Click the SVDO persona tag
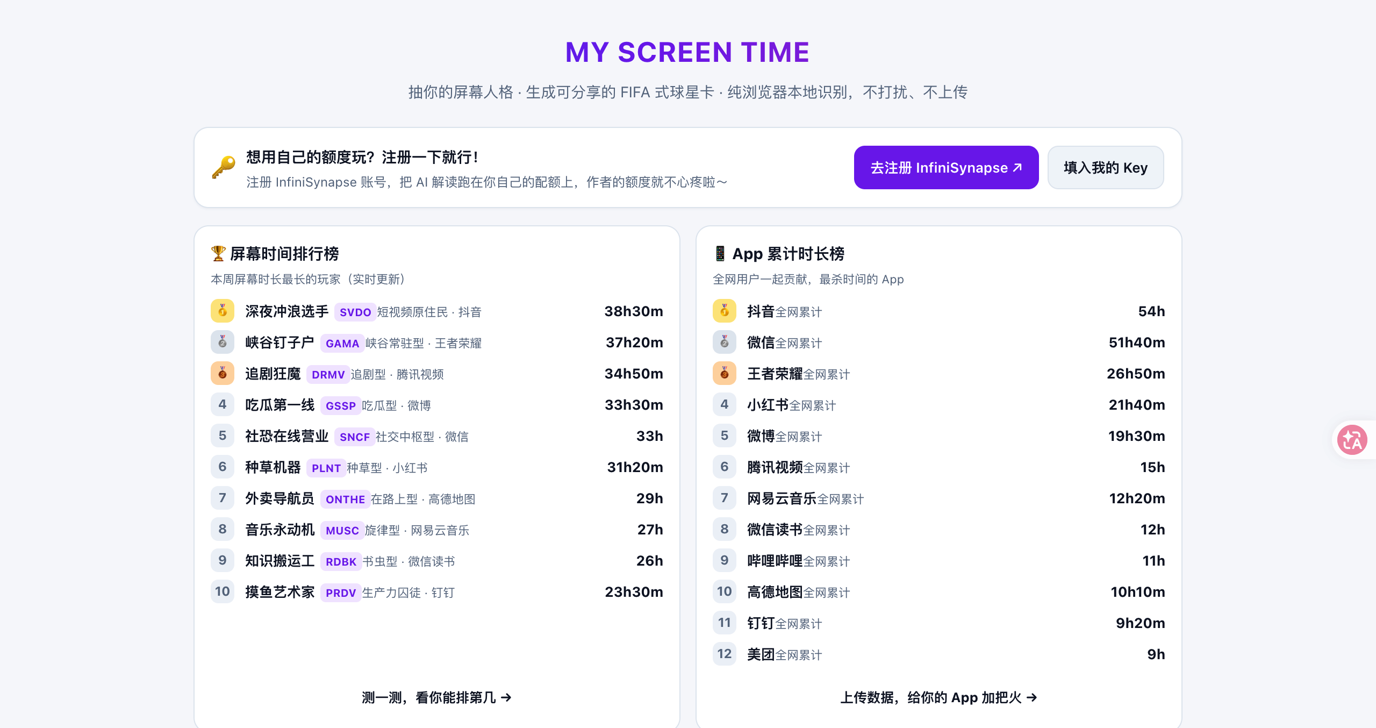The width and height of the screenshot is (1376, 728). pos(355,312)
